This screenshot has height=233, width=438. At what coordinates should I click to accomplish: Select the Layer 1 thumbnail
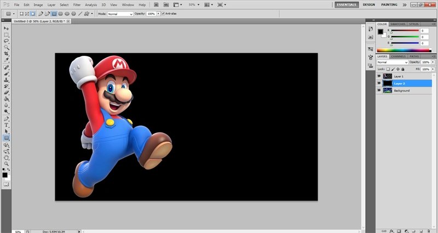pyautogui.click(x=388, y=77)
